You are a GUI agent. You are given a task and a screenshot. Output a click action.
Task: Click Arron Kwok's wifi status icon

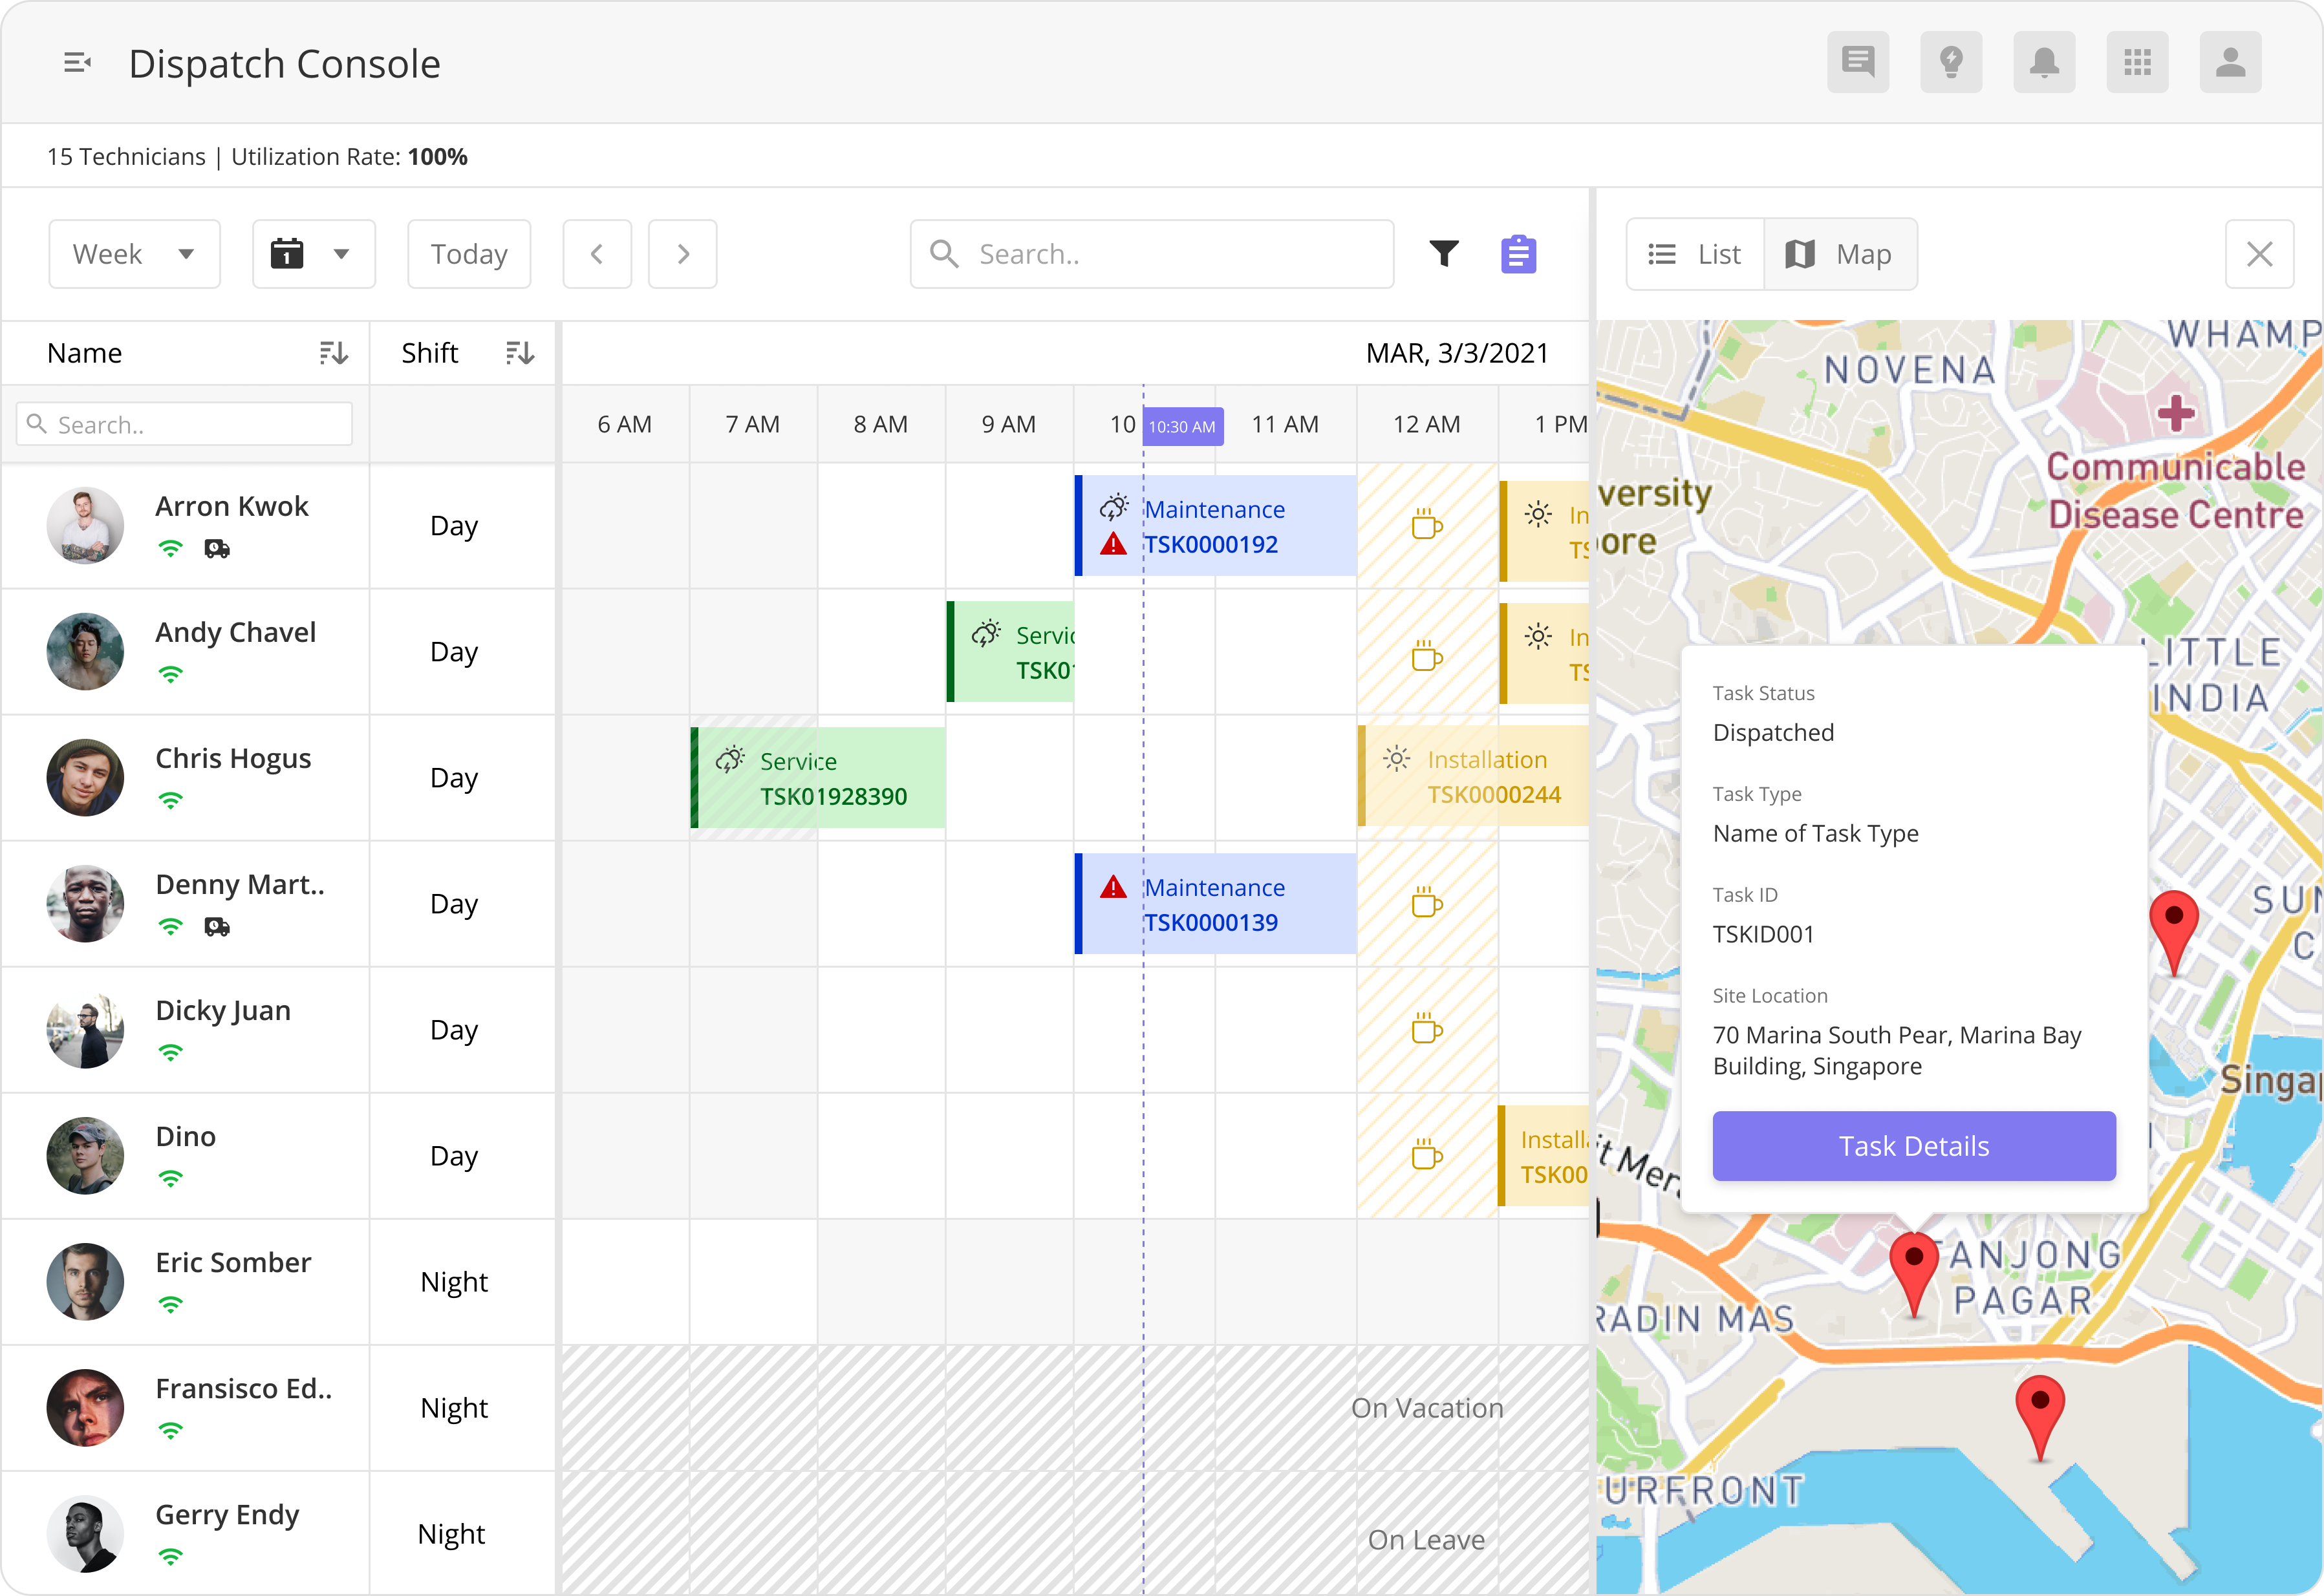point(171,549)
